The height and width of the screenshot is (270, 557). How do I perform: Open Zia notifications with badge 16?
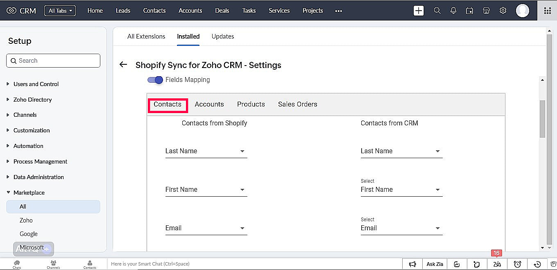click(x=497, y=264)
